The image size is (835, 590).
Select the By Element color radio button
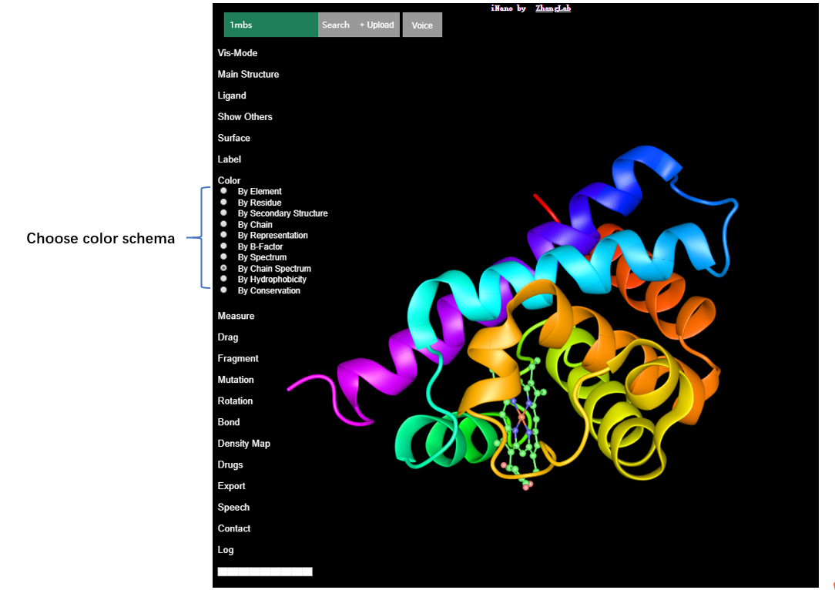[x=223, y=191]
